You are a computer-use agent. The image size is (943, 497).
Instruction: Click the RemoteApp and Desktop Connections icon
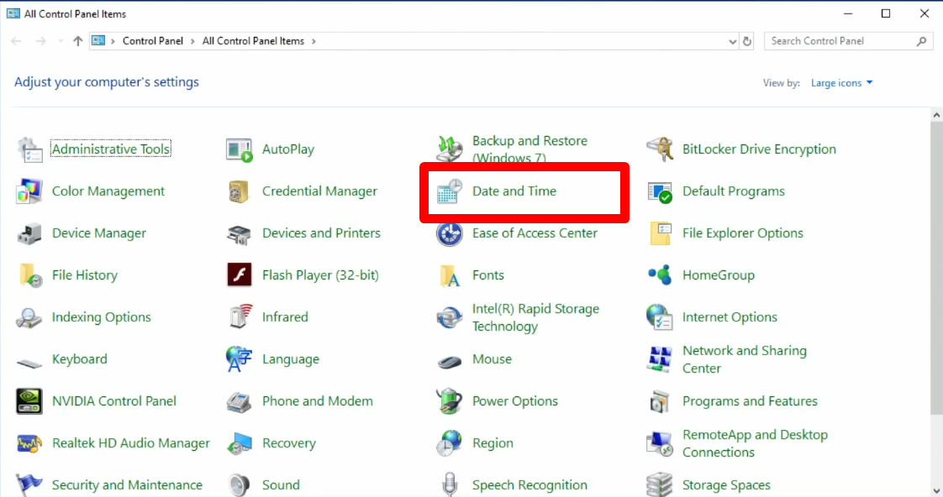point(660,443)
